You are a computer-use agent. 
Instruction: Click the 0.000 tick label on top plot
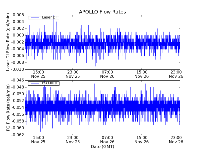(x=18, y=35)
